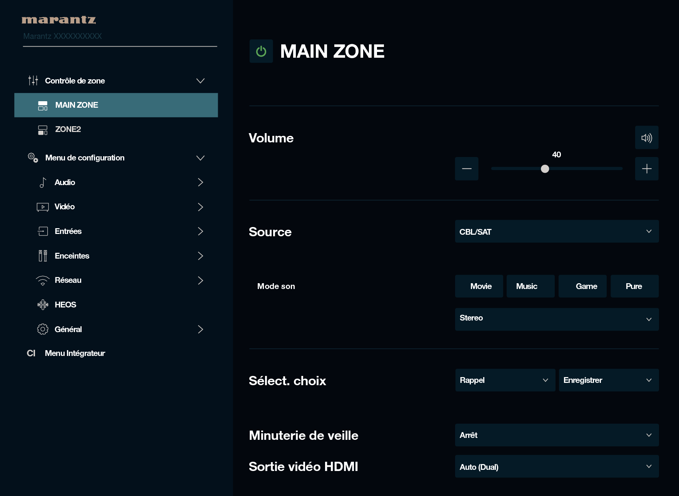Collapse the Contrôle de zone section
Screen dimensions: 679x496
tap(200, 81)
